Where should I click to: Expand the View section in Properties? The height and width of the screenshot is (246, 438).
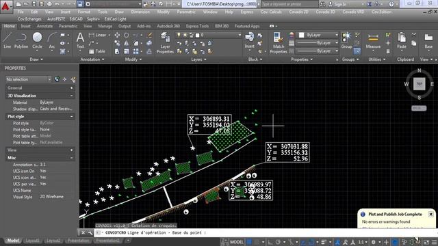tap(71, 150)
